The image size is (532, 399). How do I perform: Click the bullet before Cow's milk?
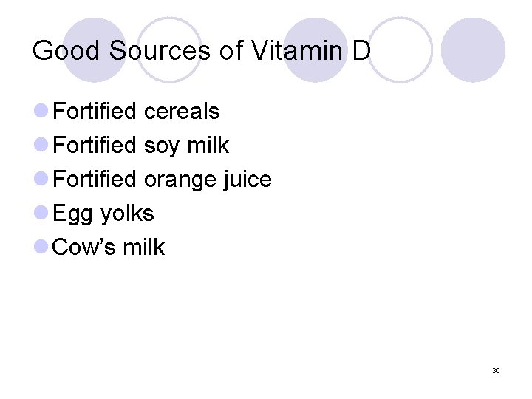(x=41, y=248)
